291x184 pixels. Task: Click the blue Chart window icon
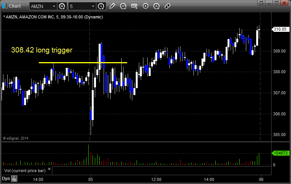[5, 6]
